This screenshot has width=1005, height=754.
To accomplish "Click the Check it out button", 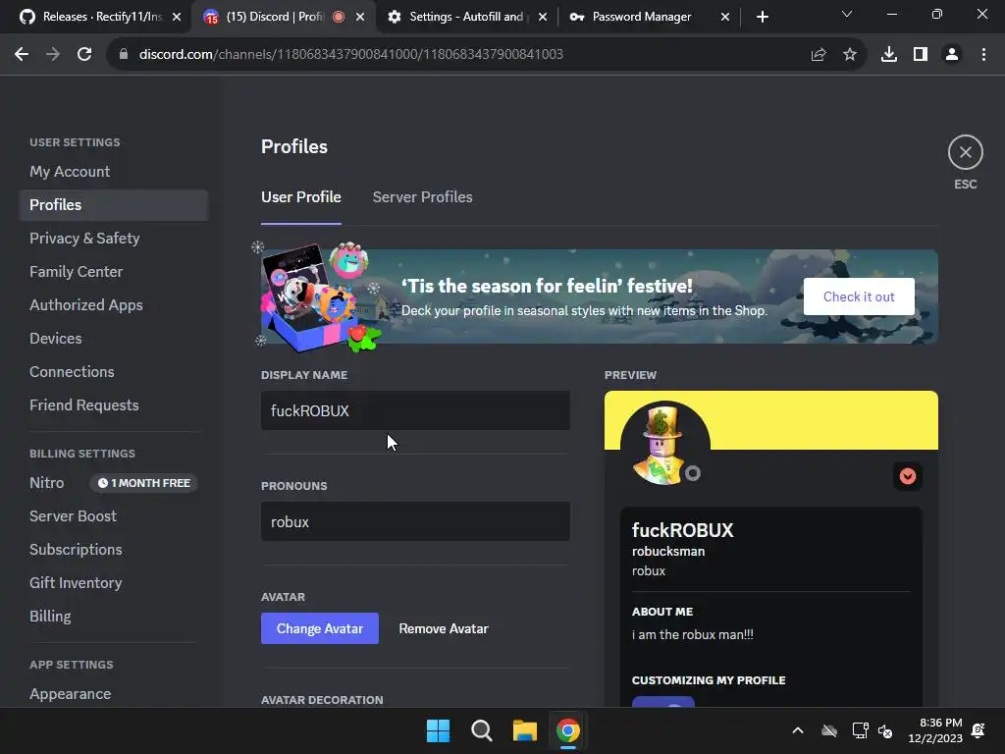I will pyautogui.click(x=859, y=296).
